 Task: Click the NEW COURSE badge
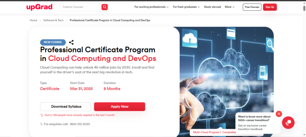click(x=53, y=42)
